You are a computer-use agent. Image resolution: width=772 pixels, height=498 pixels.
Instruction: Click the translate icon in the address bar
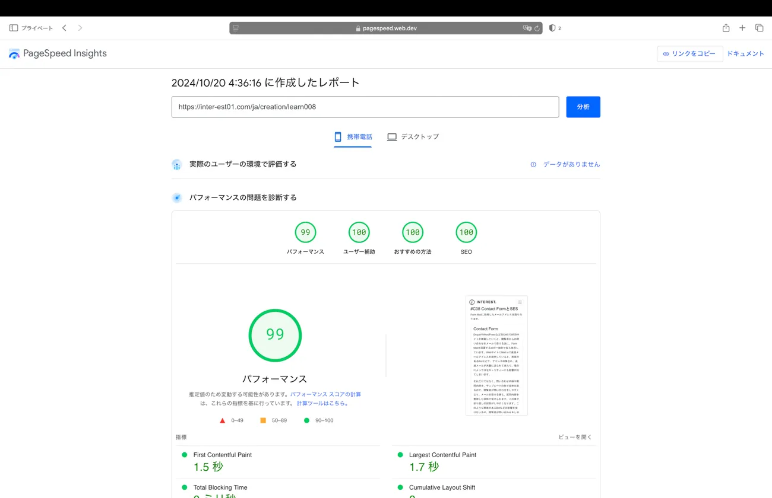click(x=527, y=28)
